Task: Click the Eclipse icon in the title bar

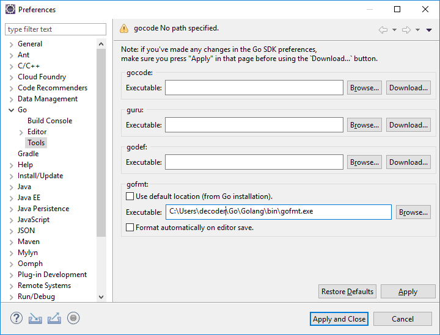Action: tap(10, 10)
